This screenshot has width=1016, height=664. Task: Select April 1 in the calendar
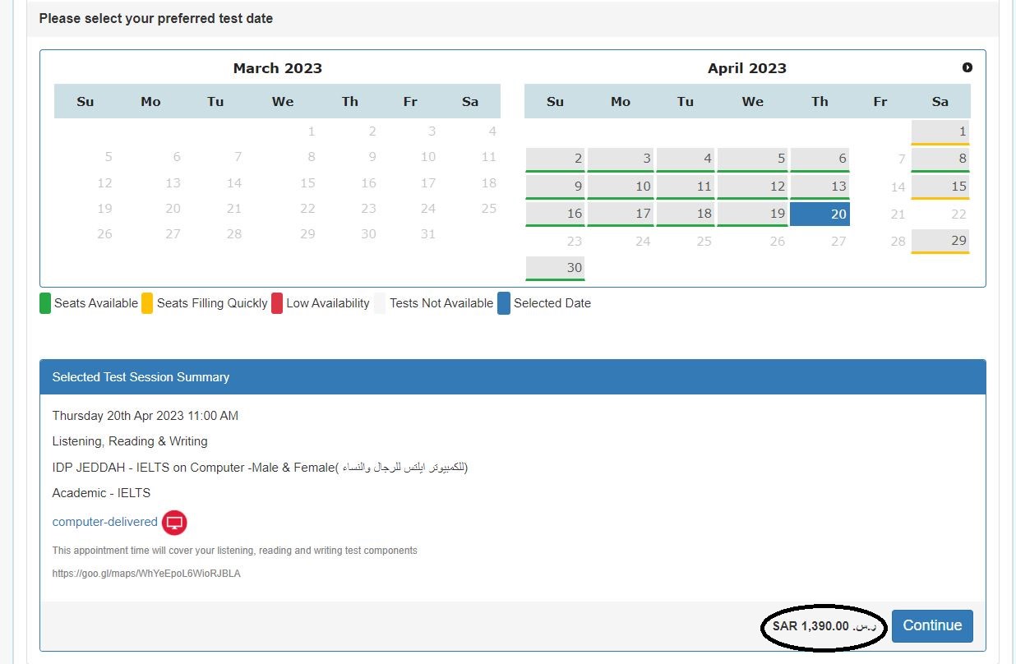(x=940, y=131)
